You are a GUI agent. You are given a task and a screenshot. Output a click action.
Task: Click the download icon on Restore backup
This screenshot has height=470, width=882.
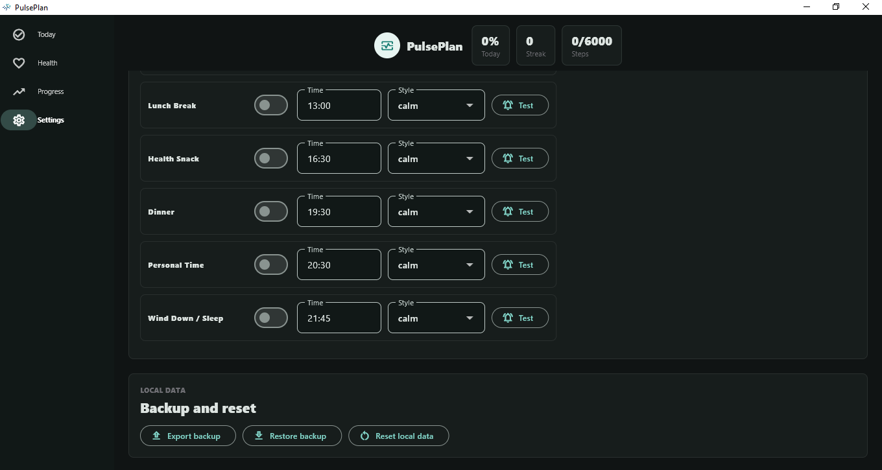[259, 436]
